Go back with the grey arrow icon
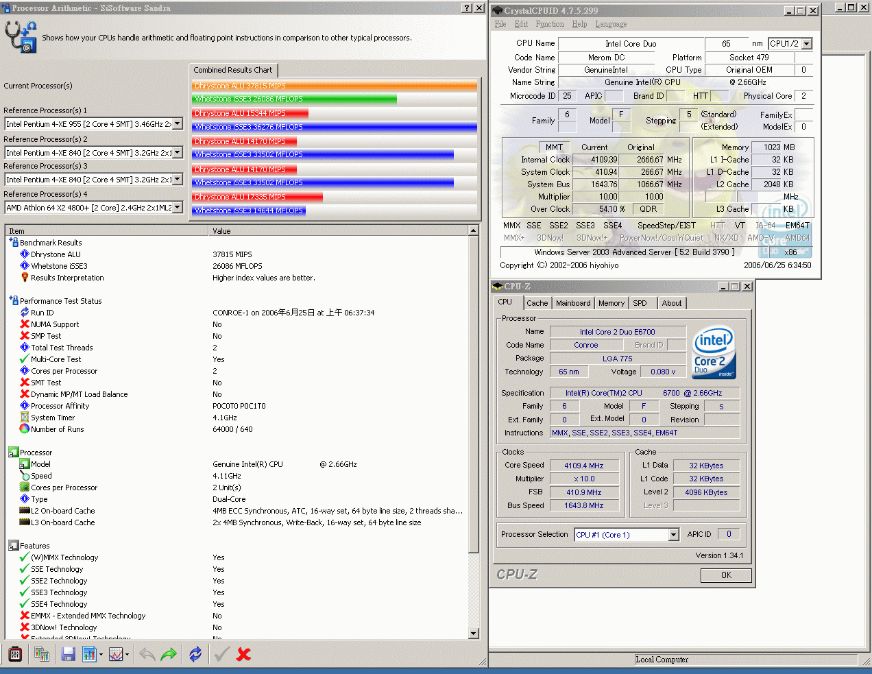The image size is (872, 674). point(147,655)
